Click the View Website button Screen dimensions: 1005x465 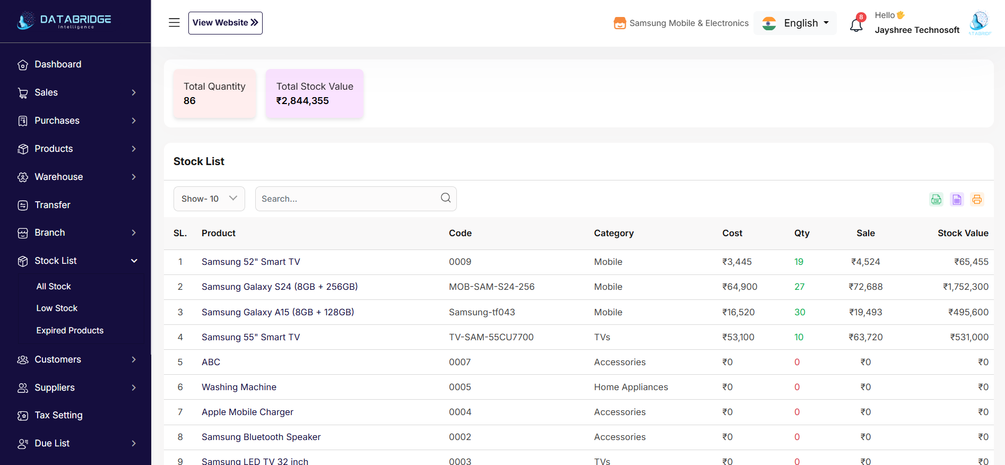pos(226,23)
